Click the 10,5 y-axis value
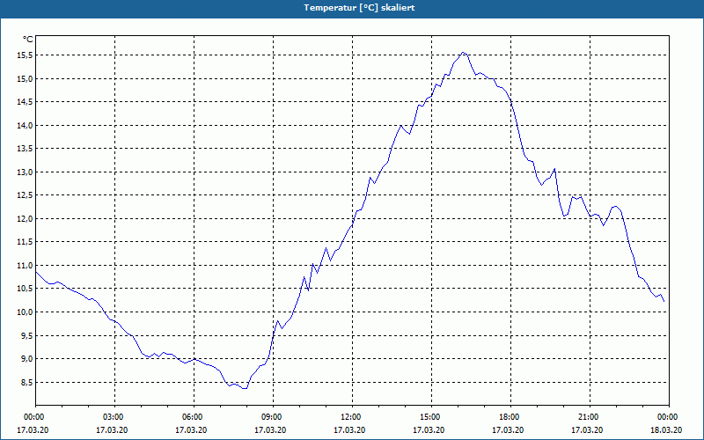 pyautogui.click(x=25, y=289)
